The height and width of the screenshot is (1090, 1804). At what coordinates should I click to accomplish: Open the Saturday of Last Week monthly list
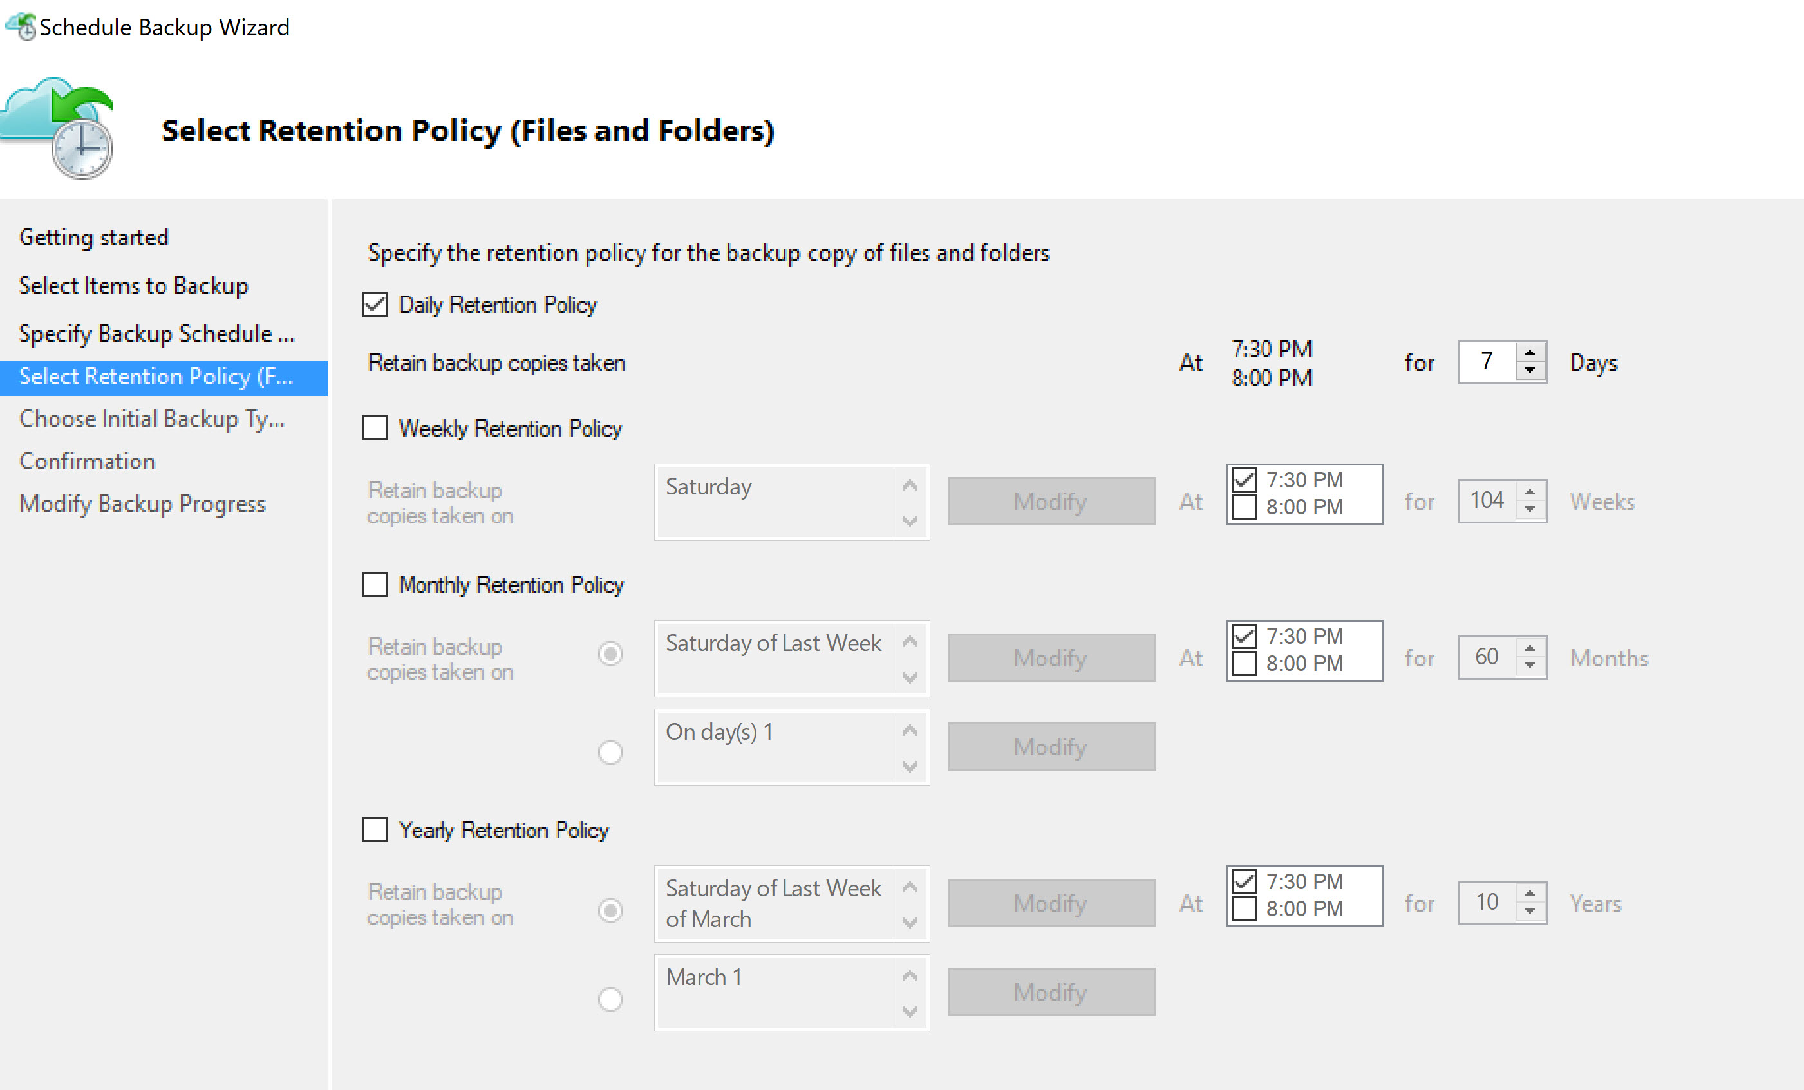click(792, 658)
